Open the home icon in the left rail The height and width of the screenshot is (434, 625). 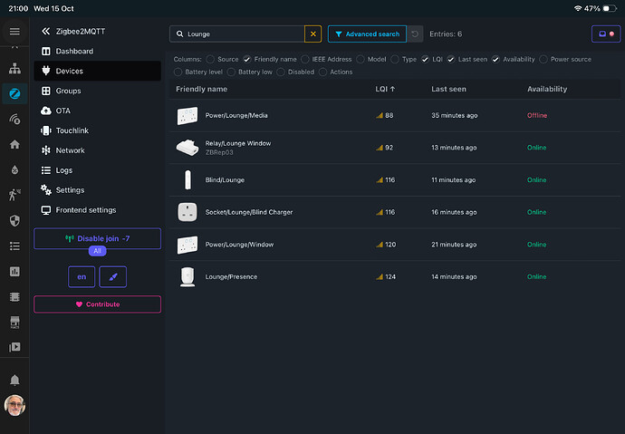[x=14, y=144]
